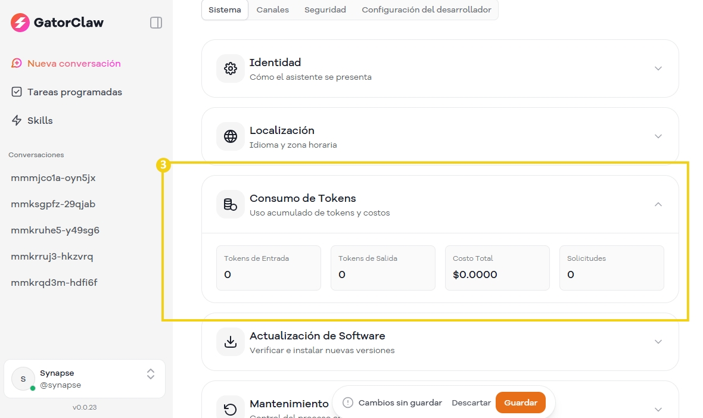Open the Synapse account switcher
Image resolution: width=703 pixels, height=418 pixels.
[x=151, y=374]
